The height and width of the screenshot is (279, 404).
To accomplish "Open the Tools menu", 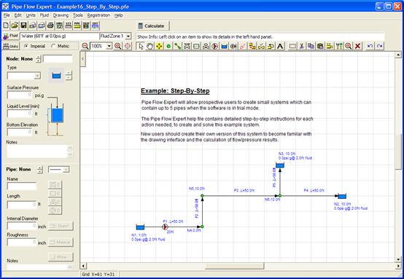I will 78,15.
